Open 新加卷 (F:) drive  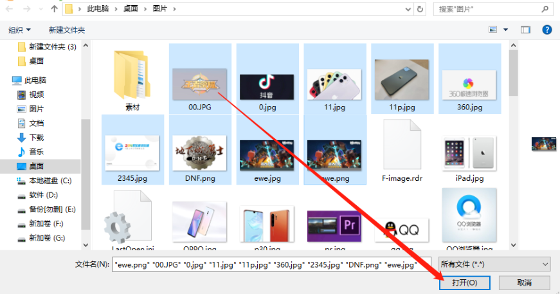click(x=41, y=224)
